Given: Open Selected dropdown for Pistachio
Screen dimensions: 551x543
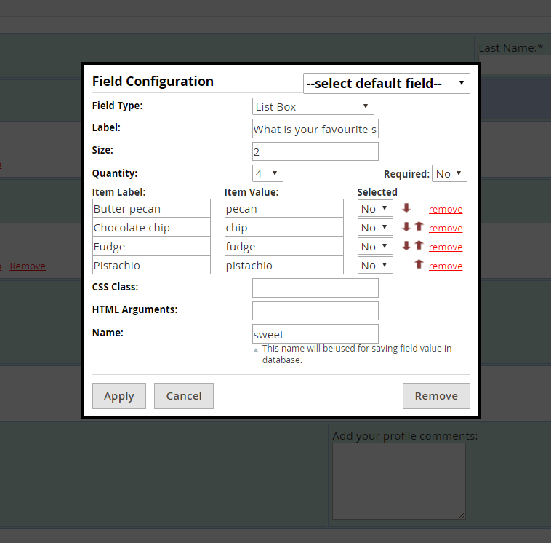Looking at the screenshot, I should tap(375, 266).
